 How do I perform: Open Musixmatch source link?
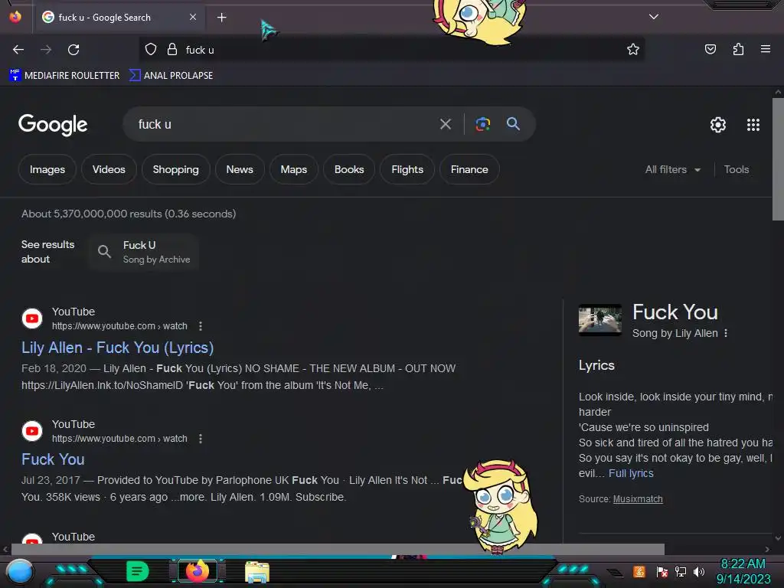coord(638,499)
